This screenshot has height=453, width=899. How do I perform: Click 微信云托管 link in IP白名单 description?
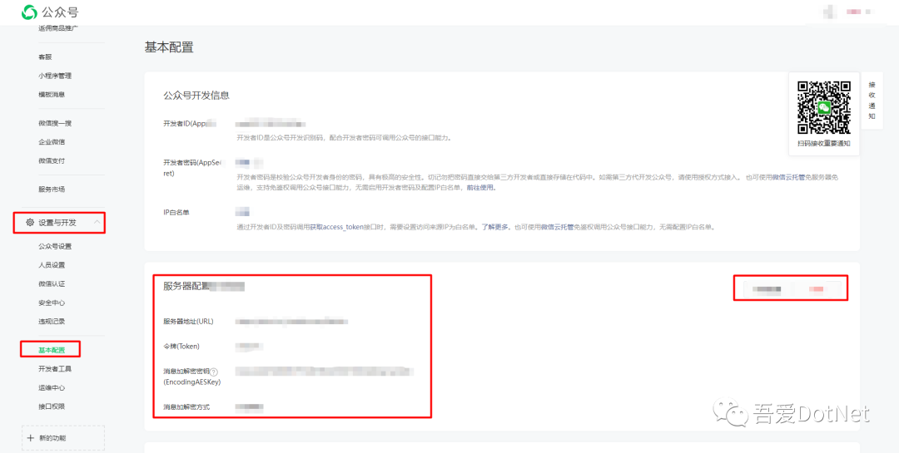point(559,228)
